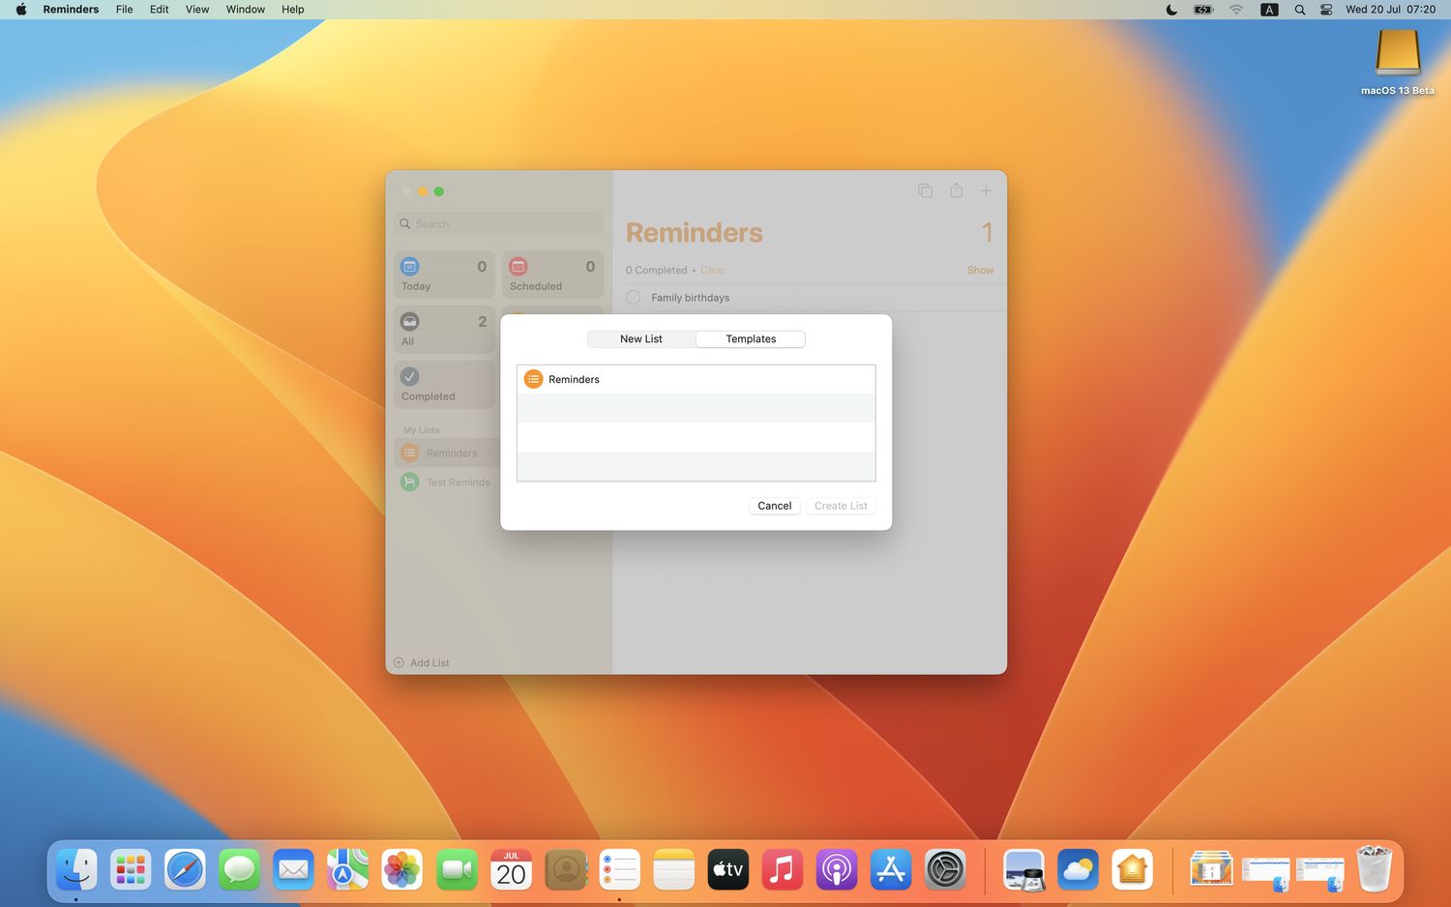The image size is (1451, 907).
Task: Open the Help menu
Action: tap(292, 10)
